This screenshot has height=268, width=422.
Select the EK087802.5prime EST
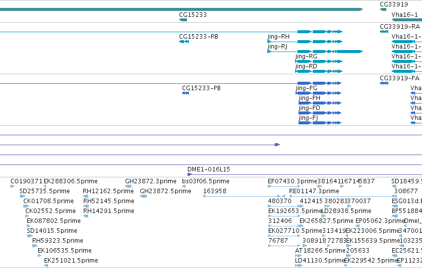[54, 221]
